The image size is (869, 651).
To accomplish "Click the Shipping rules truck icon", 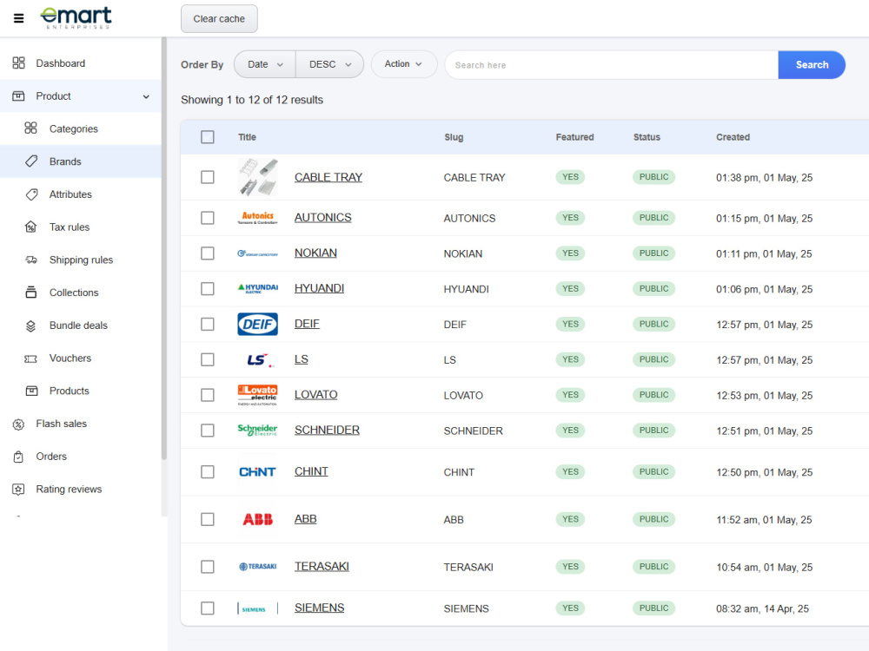I will tap(31, 260).
